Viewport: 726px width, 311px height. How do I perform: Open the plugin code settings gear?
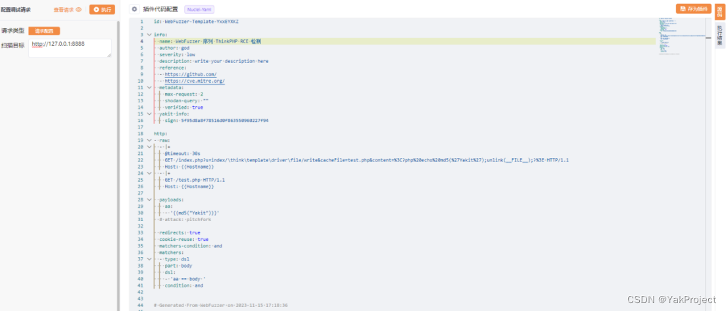[x=134, y=9]
